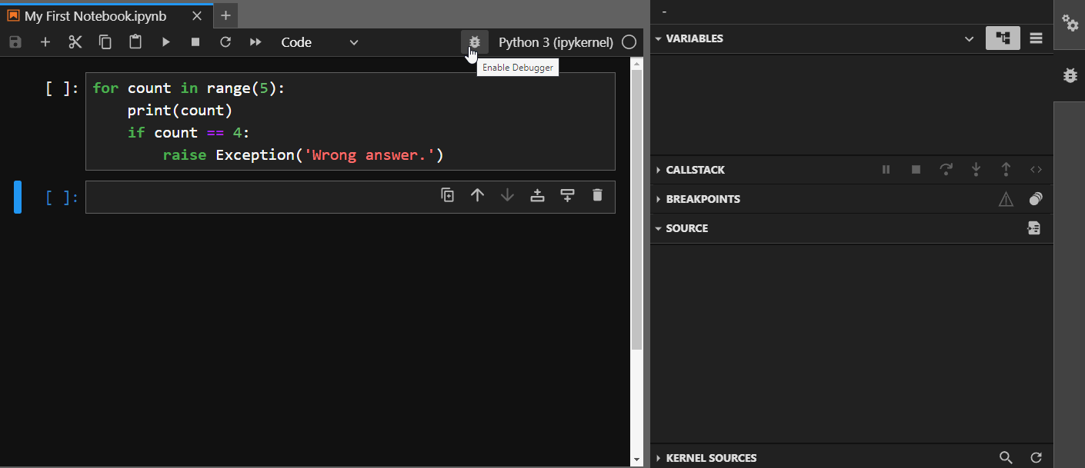Viewport: 1085px width, 468px height.
Task: Run the selected cell with the play icon
Action: 165,42
